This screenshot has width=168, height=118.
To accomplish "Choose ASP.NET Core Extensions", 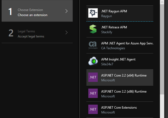I will pyautogui.click(x=120, y=110).
